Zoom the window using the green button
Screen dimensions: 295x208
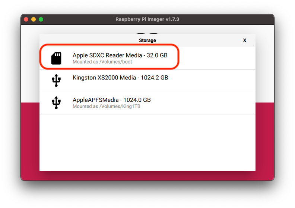(41, 19)
